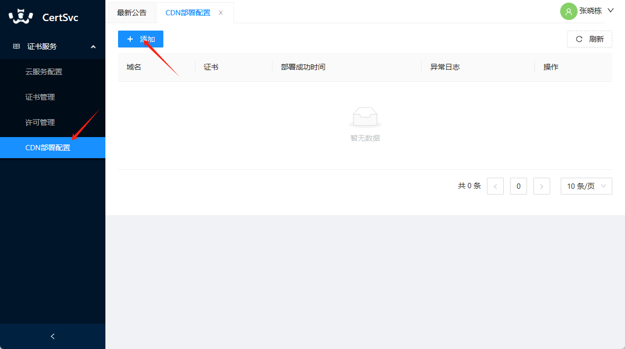Click the empty inbox icon above 暂无数据
The height and width of the screenshot is (349, 625).
point(364,117)
